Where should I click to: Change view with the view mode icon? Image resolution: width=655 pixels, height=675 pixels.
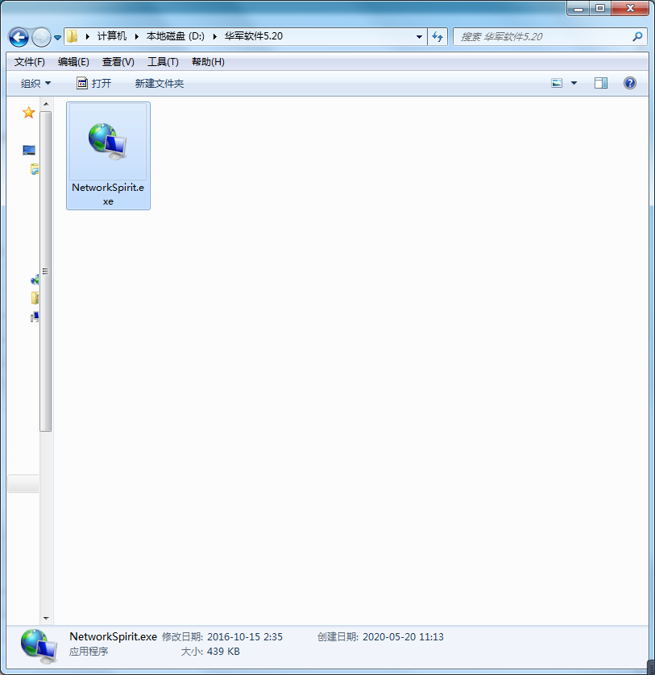click(557, 83)
